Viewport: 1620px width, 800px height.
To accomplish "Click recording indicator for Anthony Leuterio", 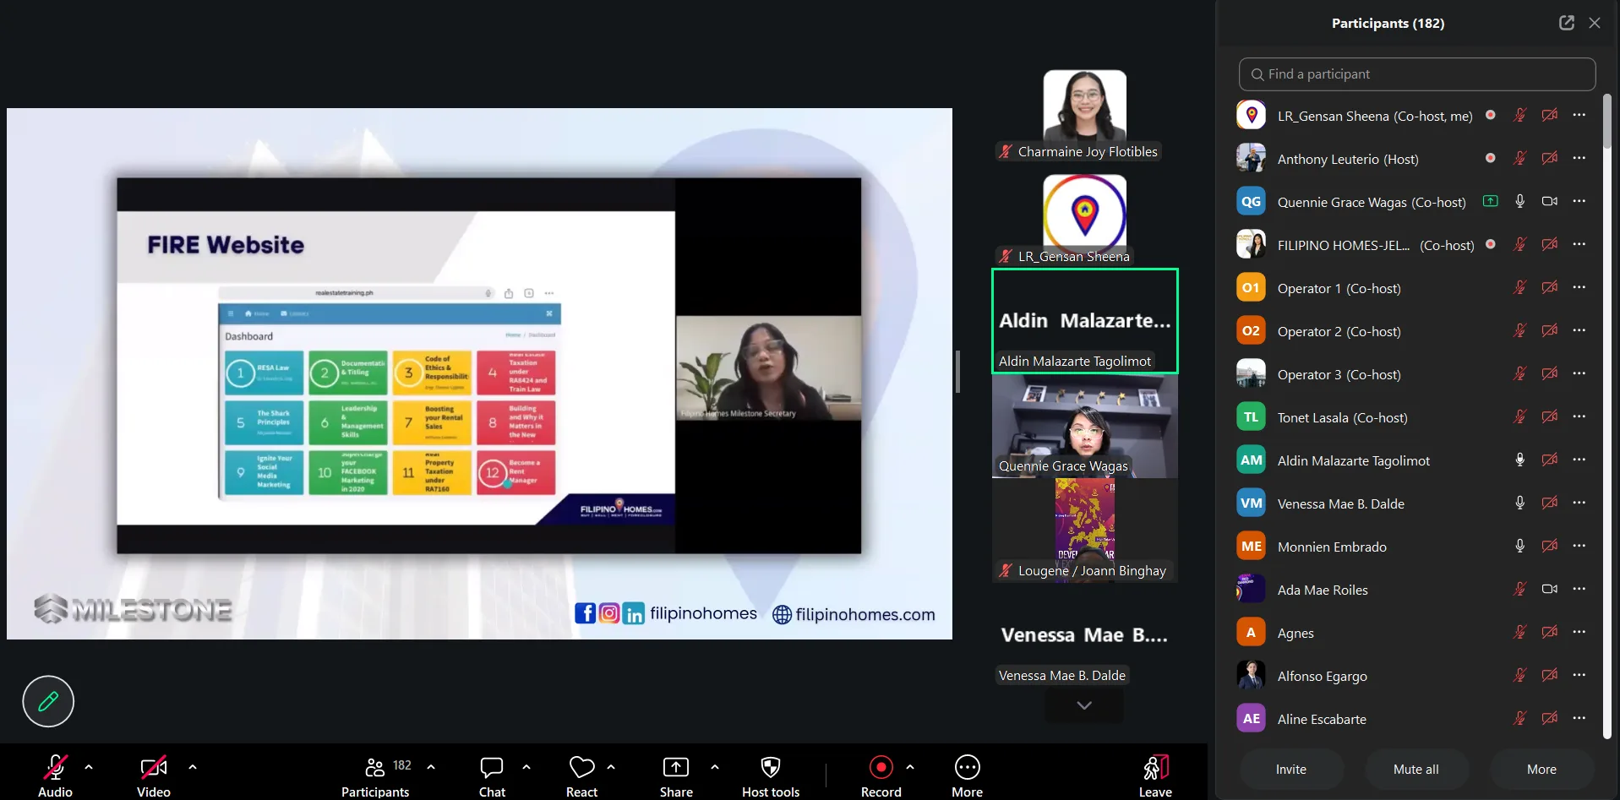I will pyautogui.click(x=1491, y=158).
